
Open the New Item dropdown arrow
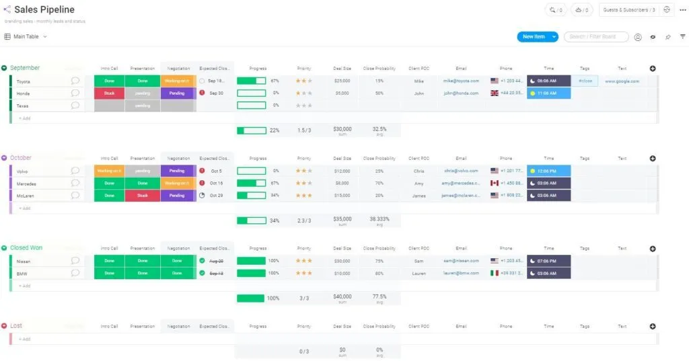point(554,37)
